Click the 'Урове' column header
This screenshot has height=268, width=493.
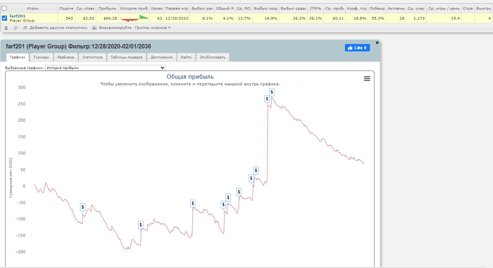(156, 8)
